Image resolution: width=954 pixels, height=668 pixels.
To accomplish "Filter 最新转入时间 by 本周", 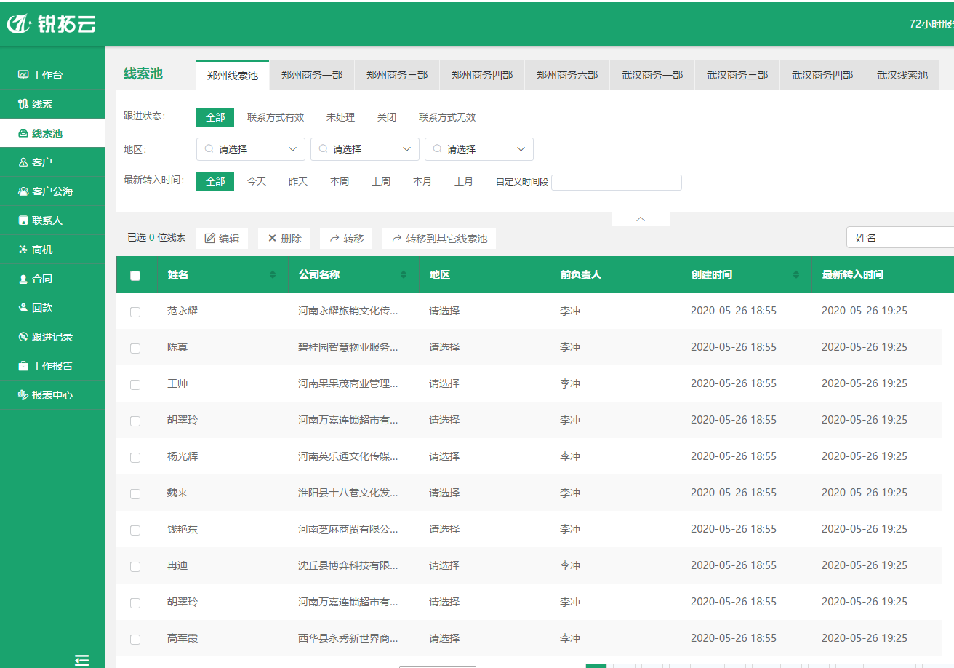I will [340, 181].
